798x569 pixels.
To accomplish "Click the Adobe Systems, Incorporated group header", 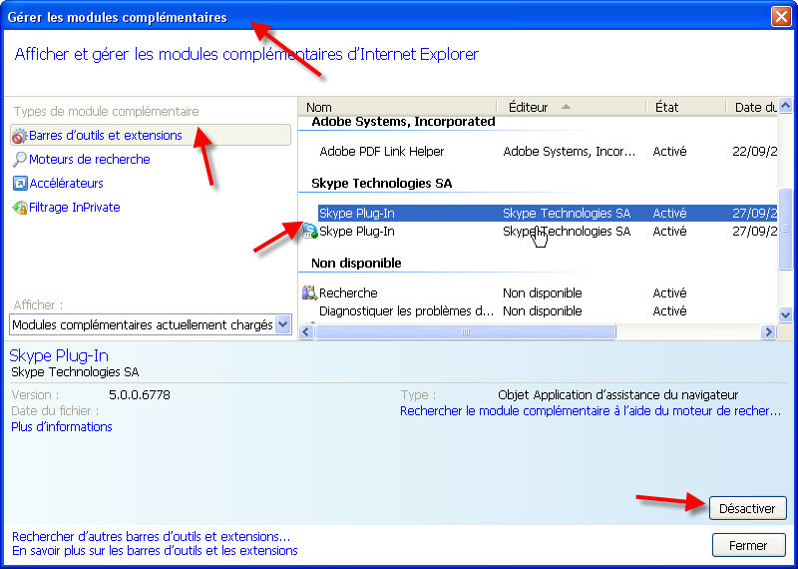I will coord(403,121).
